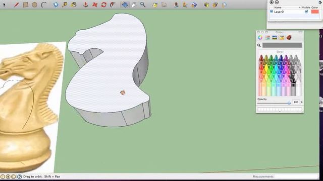Click the Colors panel search field
Screen dimensions: 323x181
point(282,45)
